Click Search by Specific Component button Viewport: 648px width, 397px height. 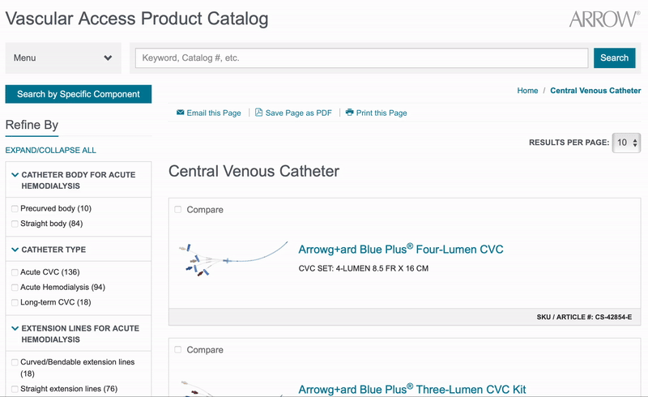pos(79,94)
